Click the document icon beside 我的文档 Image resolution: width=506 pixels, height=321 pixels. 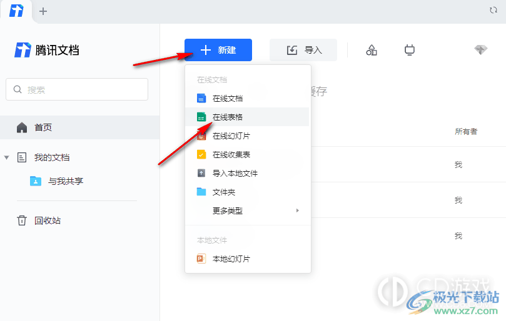[22, 157]
